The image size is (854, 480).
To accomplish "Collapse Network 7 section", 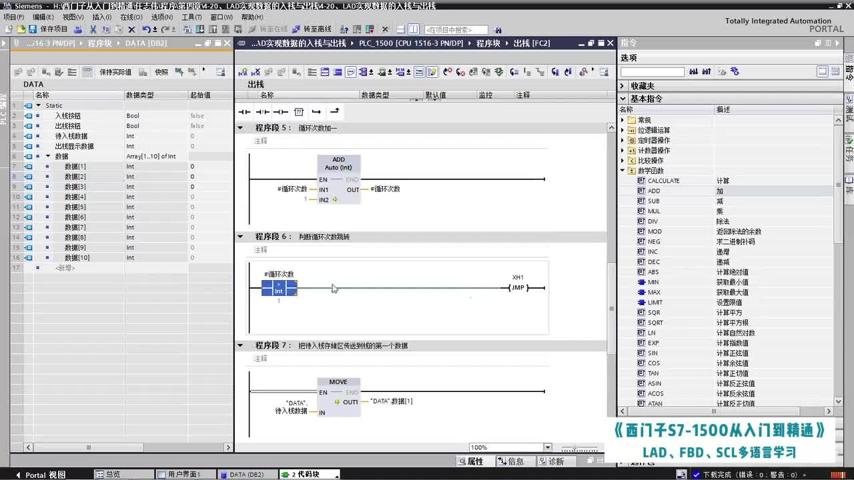I will pos(240,345).
